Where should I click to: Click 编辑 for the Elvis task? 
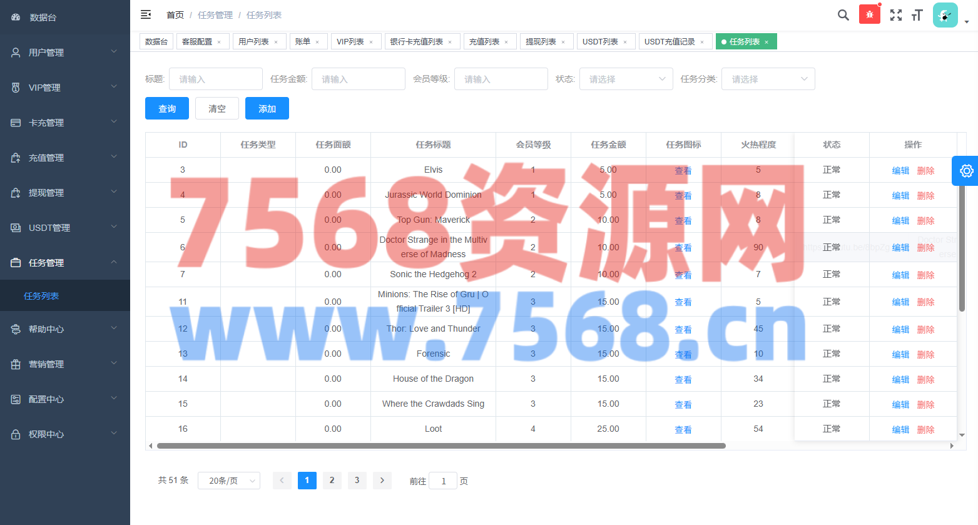coord(900,170)
